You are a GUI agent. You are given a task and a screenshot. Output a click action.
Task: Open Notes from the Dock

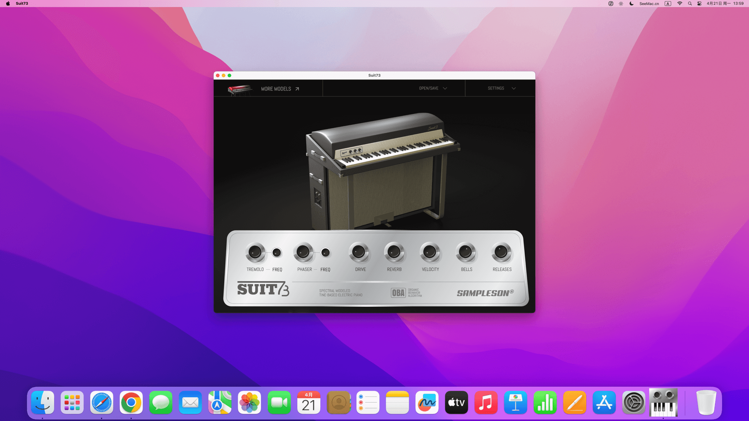[x=397, y=402]
